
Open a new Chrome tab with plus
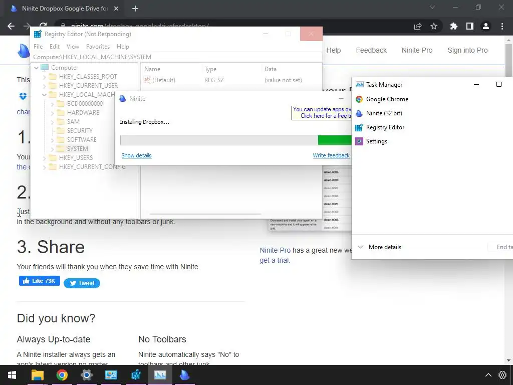coord(135,9)
